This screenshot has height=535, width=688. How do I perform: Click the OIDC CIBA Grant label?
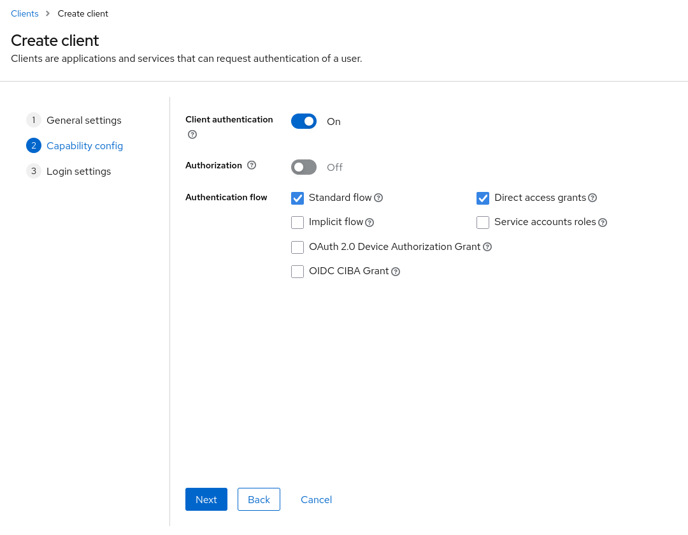click(349, 271)
